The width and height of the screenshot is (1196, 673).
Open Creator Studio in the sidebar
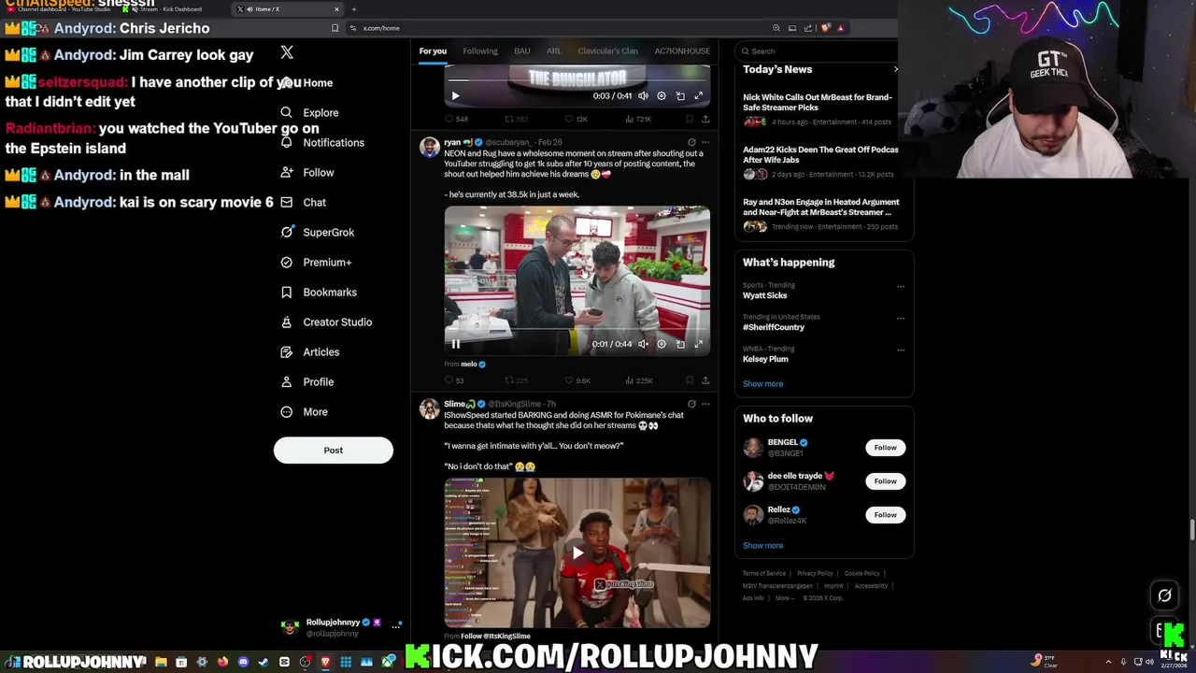(325, 322)
